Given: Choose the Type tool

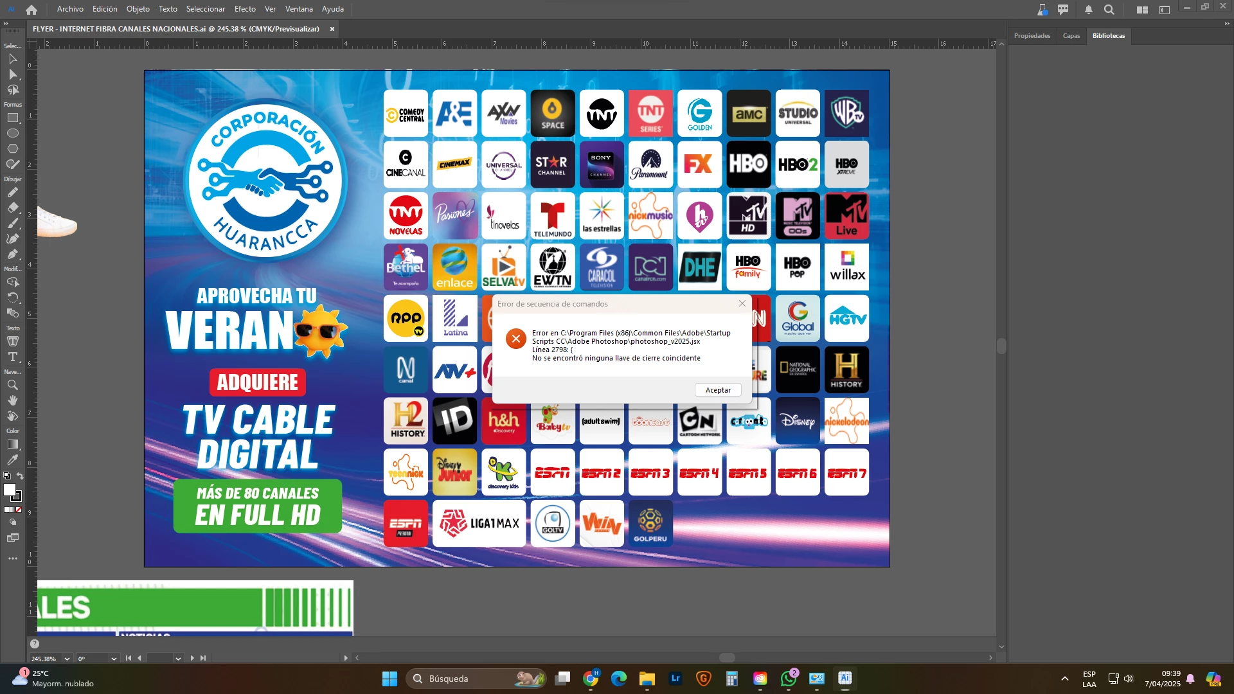Looking at the screenshot, I should [x=13, y=357].
